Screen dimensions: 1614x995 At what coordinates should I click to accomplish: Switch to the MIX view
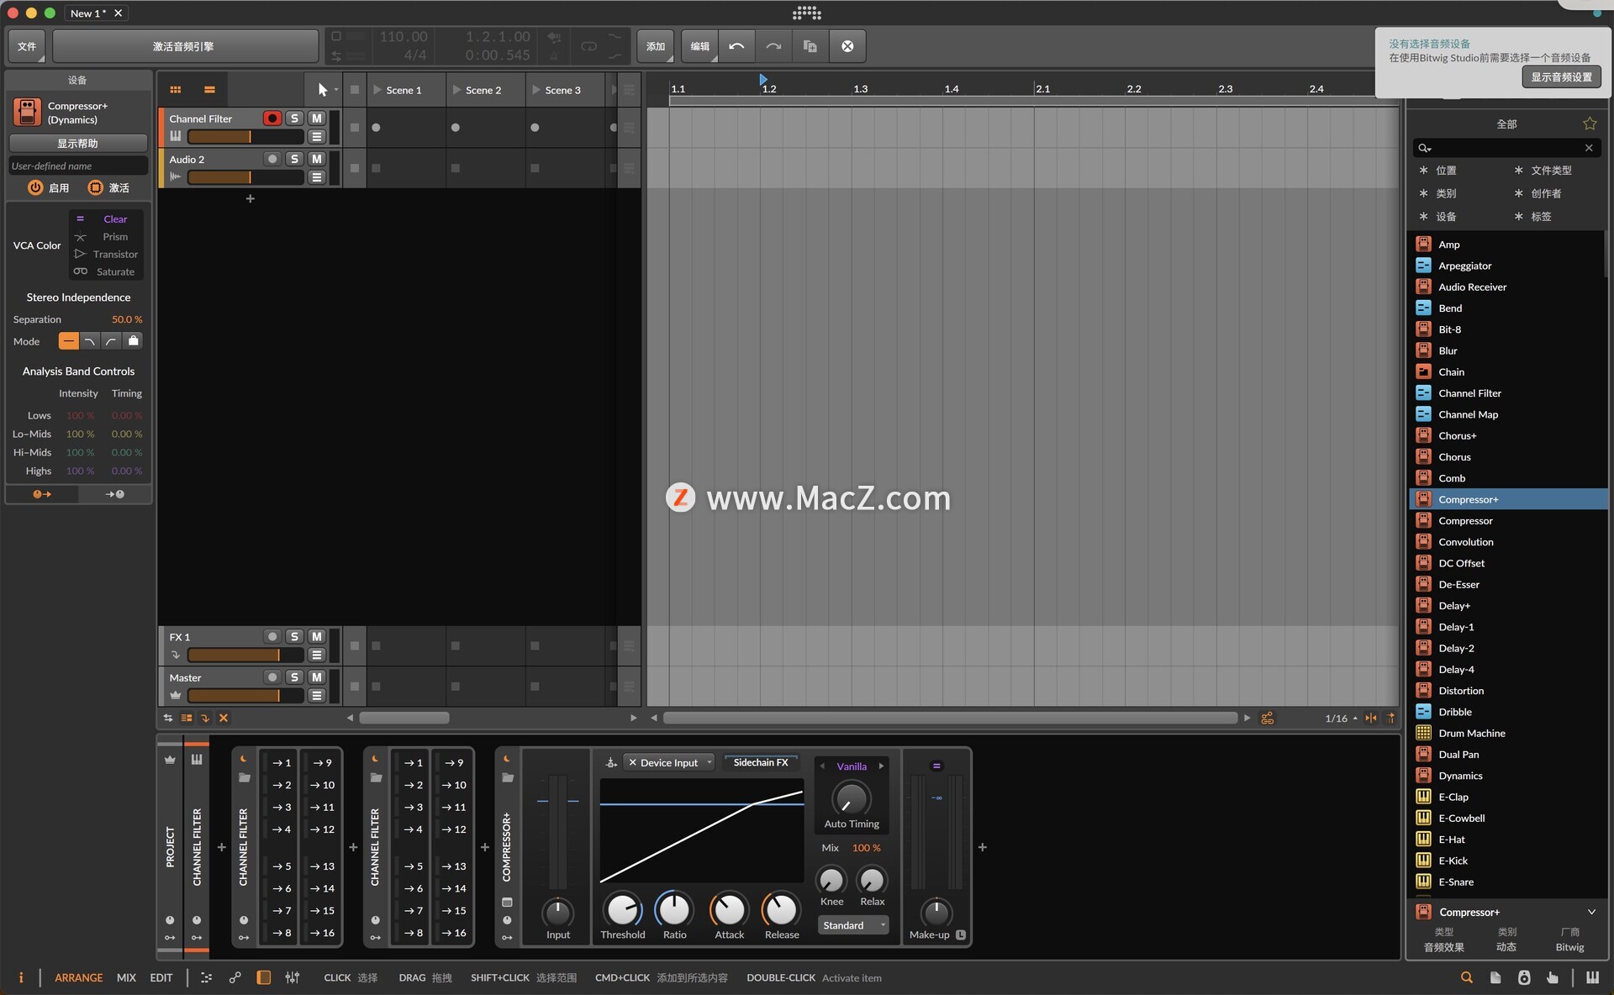point(126,977)
